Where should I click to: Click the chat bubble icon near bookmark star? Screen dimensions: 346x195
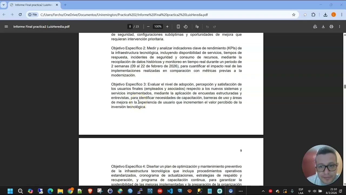305,15
